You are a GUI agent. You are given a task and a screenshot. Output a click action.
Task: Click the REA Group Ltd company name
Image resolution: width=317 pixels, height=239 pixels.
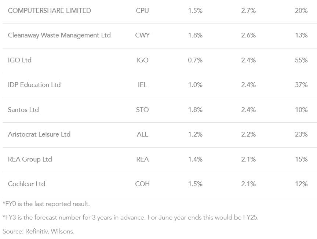[x=30, y=159]
